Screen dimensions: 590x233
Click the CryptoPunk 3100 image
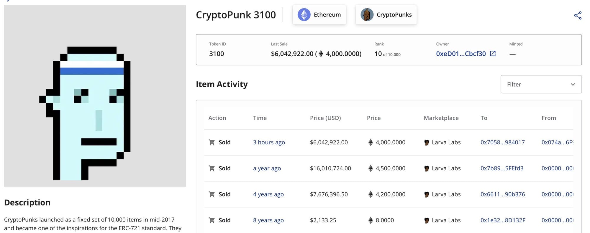[95, 96]
